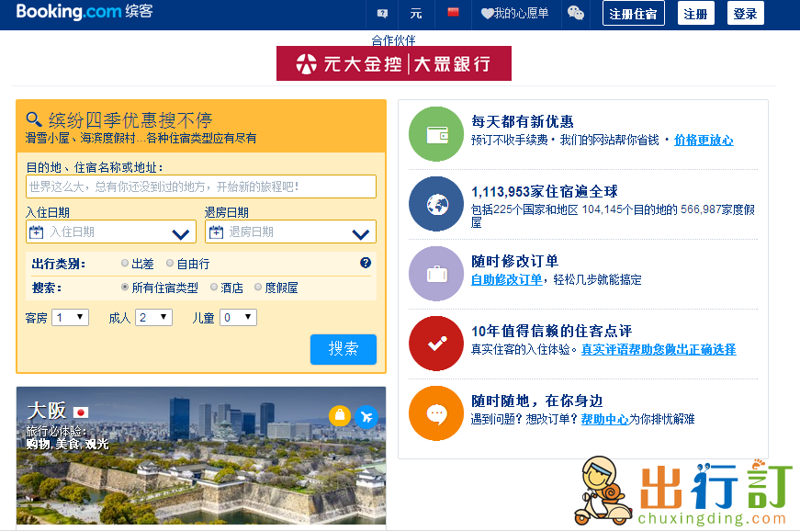The width and height of the screenshot is (800, 531).
Task: Open the 儿童 children dropdown
Action: click(x=238, y=317)
